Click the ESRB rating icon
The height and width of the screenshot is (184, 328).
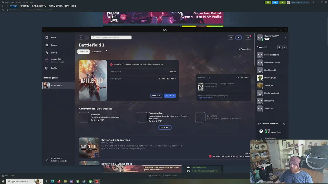click(x=200, y=87)
